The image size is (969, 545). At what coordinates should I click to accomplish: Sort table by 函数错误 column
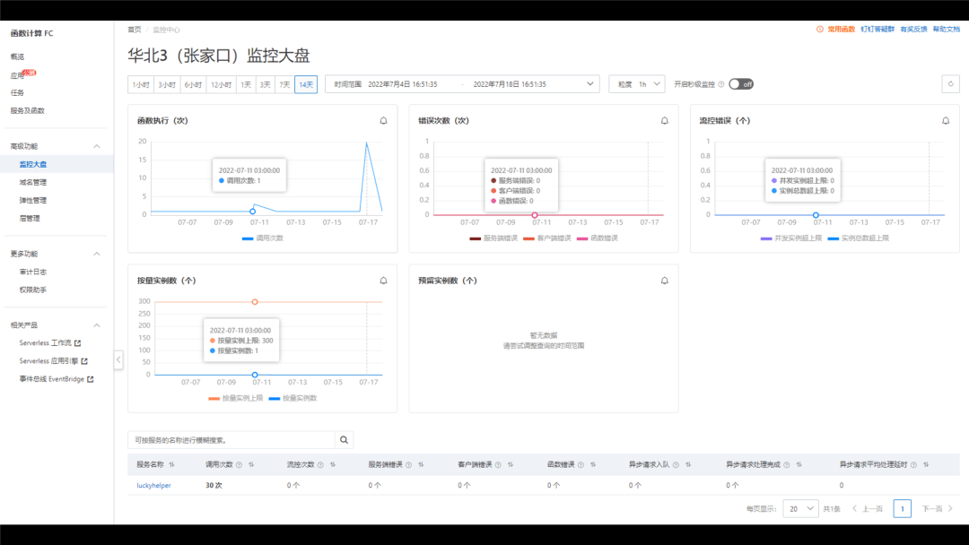(x=593, y=464)
